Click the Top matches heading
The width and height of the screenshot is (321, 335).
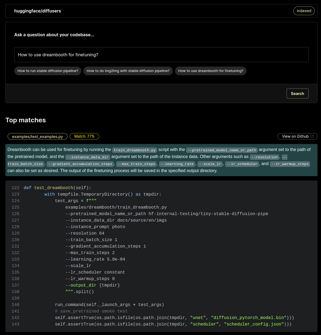tap(26, 120)
